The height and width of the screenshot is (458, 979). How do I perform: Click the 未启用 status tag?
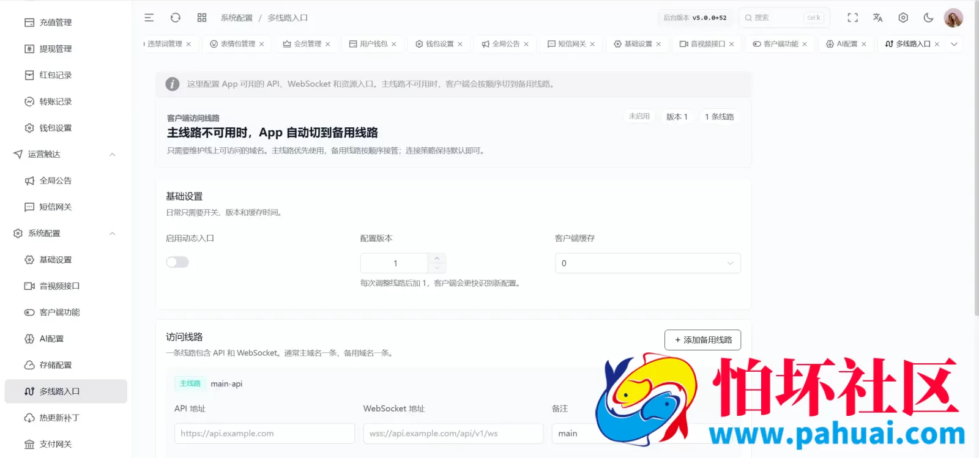coord(639,116)
